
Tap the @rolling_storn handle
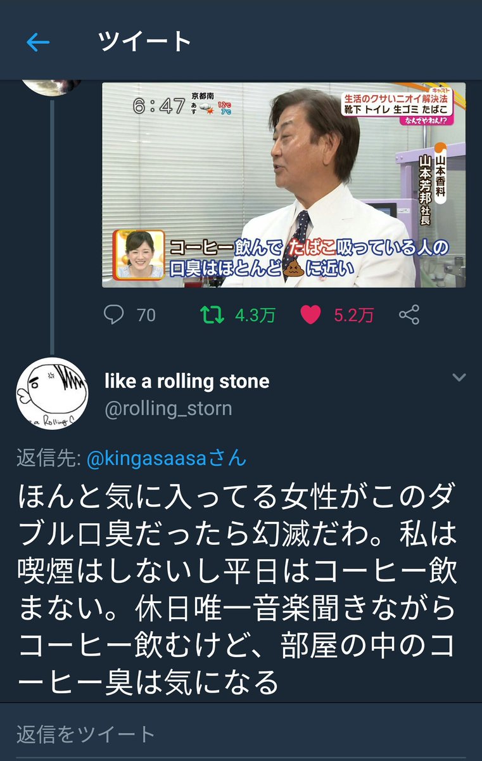click(168, 408)
